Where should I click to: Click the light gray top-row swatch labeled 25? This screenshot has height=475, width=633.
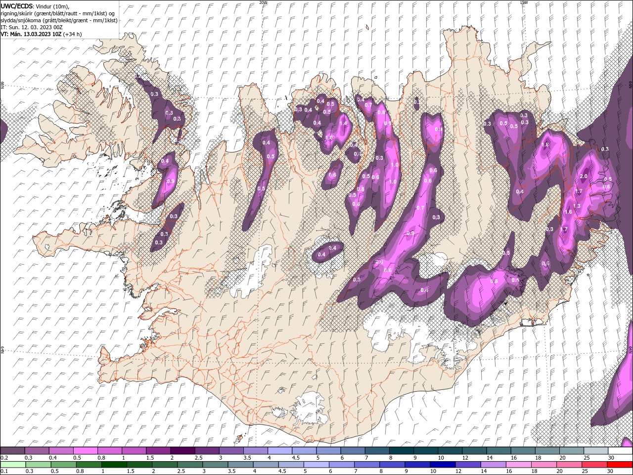click(595, 451)
